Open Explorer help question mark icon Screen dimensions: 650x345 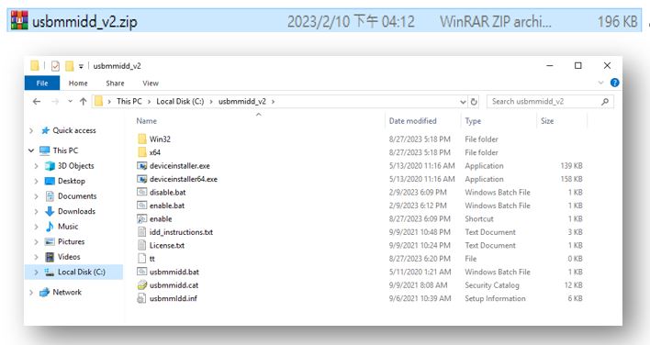614,83
